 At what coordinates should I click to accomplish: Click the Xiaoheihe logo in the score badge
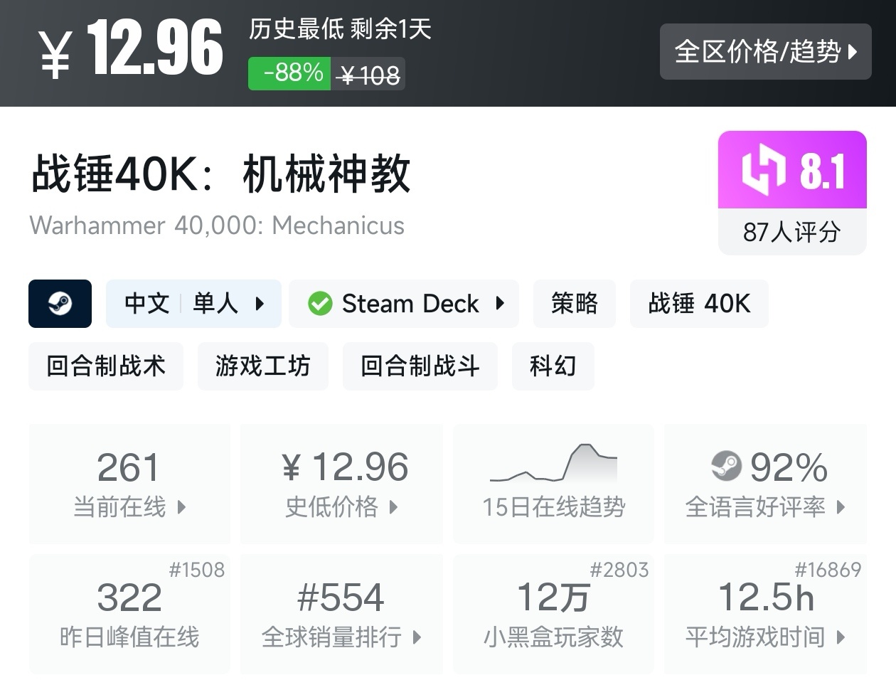[764, 171]
